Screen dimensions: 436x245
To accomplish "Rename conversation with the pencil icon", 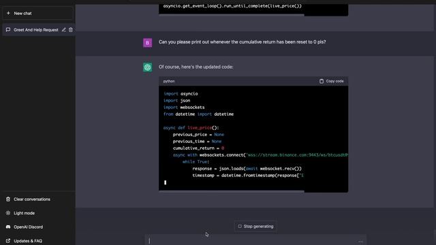I will (x=63, y=30).
